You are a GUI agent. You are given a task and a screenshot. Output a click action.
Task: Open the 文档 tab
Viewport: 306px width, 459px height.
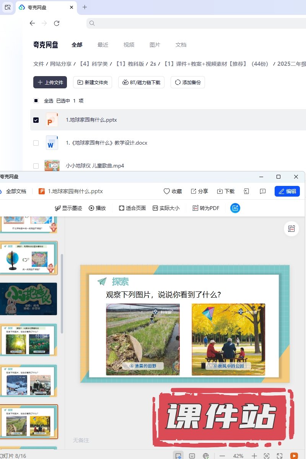click(181, 45)
